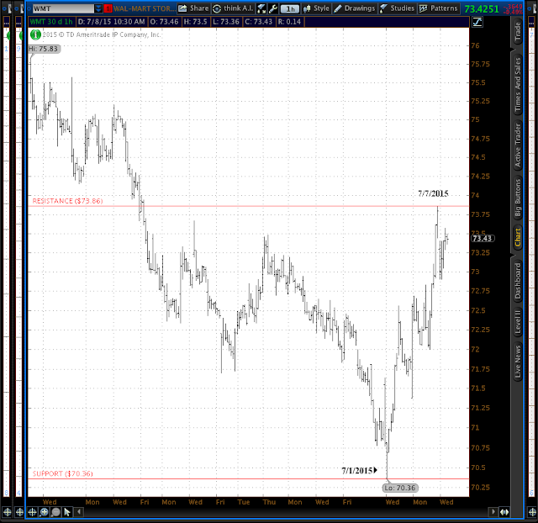Click the scroll right arrow
This screenshot has height=523, width=538.
coord(493,512)
